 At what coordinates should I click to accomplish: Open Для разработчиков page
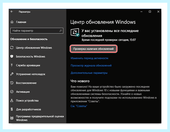click(29, 109)
